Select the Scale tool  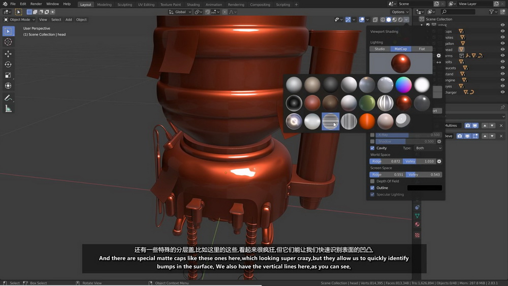pos(8,75)
